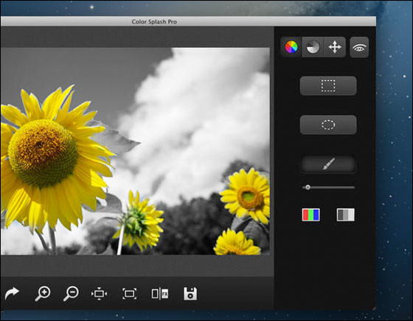Select the paint brush tool
Viewport: 413px width, 321px height.
tap(328, 164)
